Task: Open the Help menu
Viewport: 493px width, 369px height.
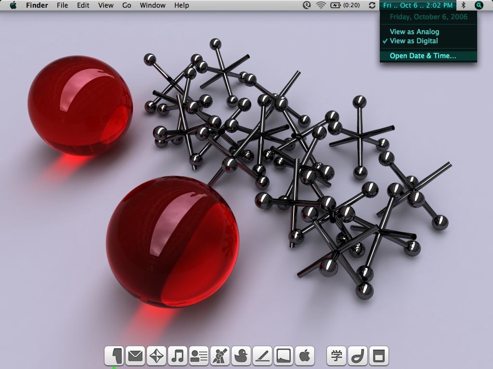Action: (182, 5)
